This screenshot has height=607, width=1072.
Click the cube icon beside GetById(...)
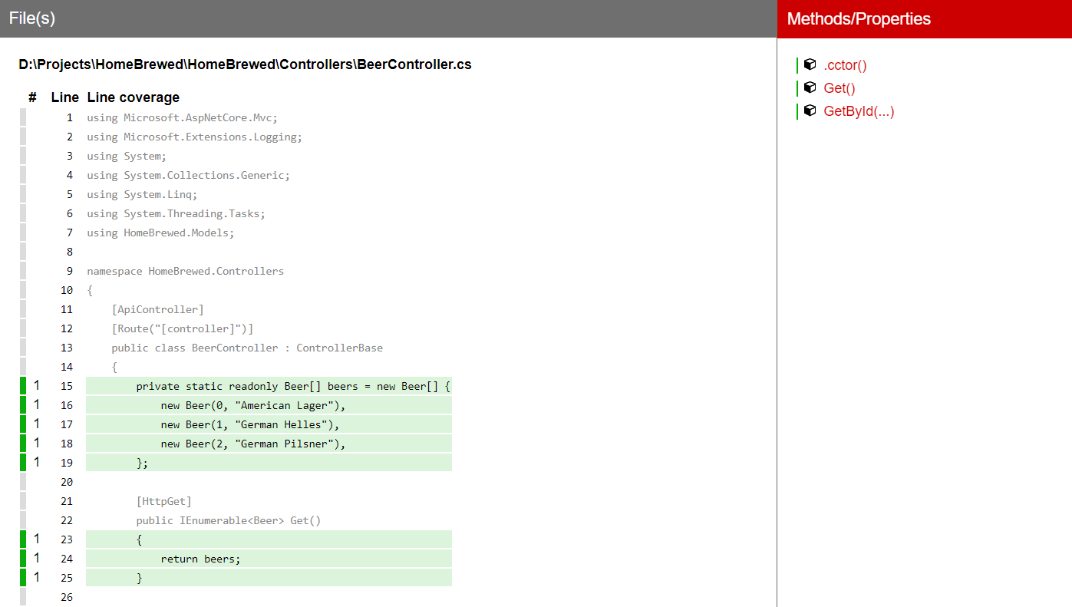(810, 111)
